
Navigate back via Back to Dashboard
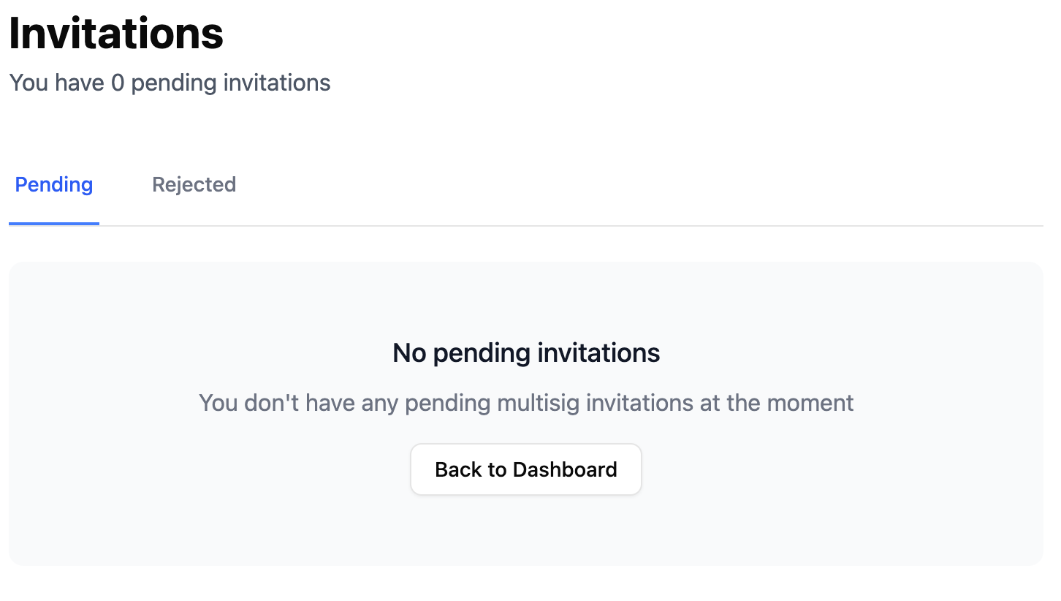525,469
